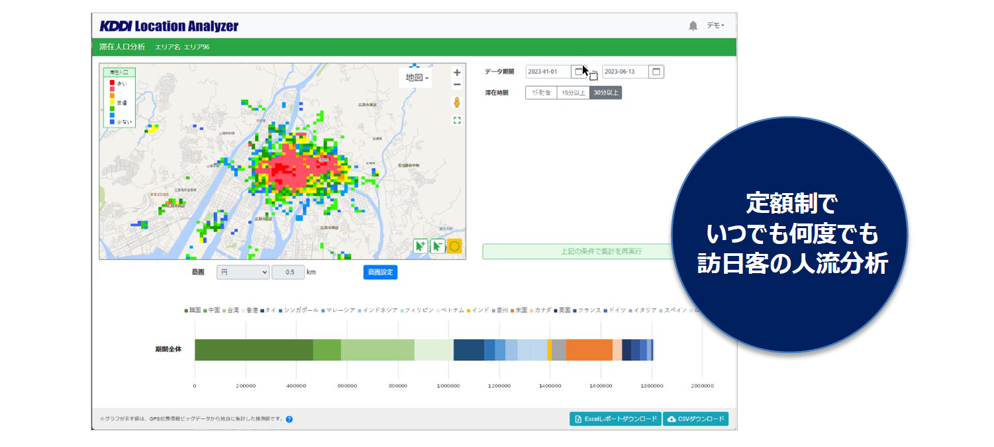The image size is (994, 447).
Task: Toggle マレーシア legend entry
Action: click(339, 309)
